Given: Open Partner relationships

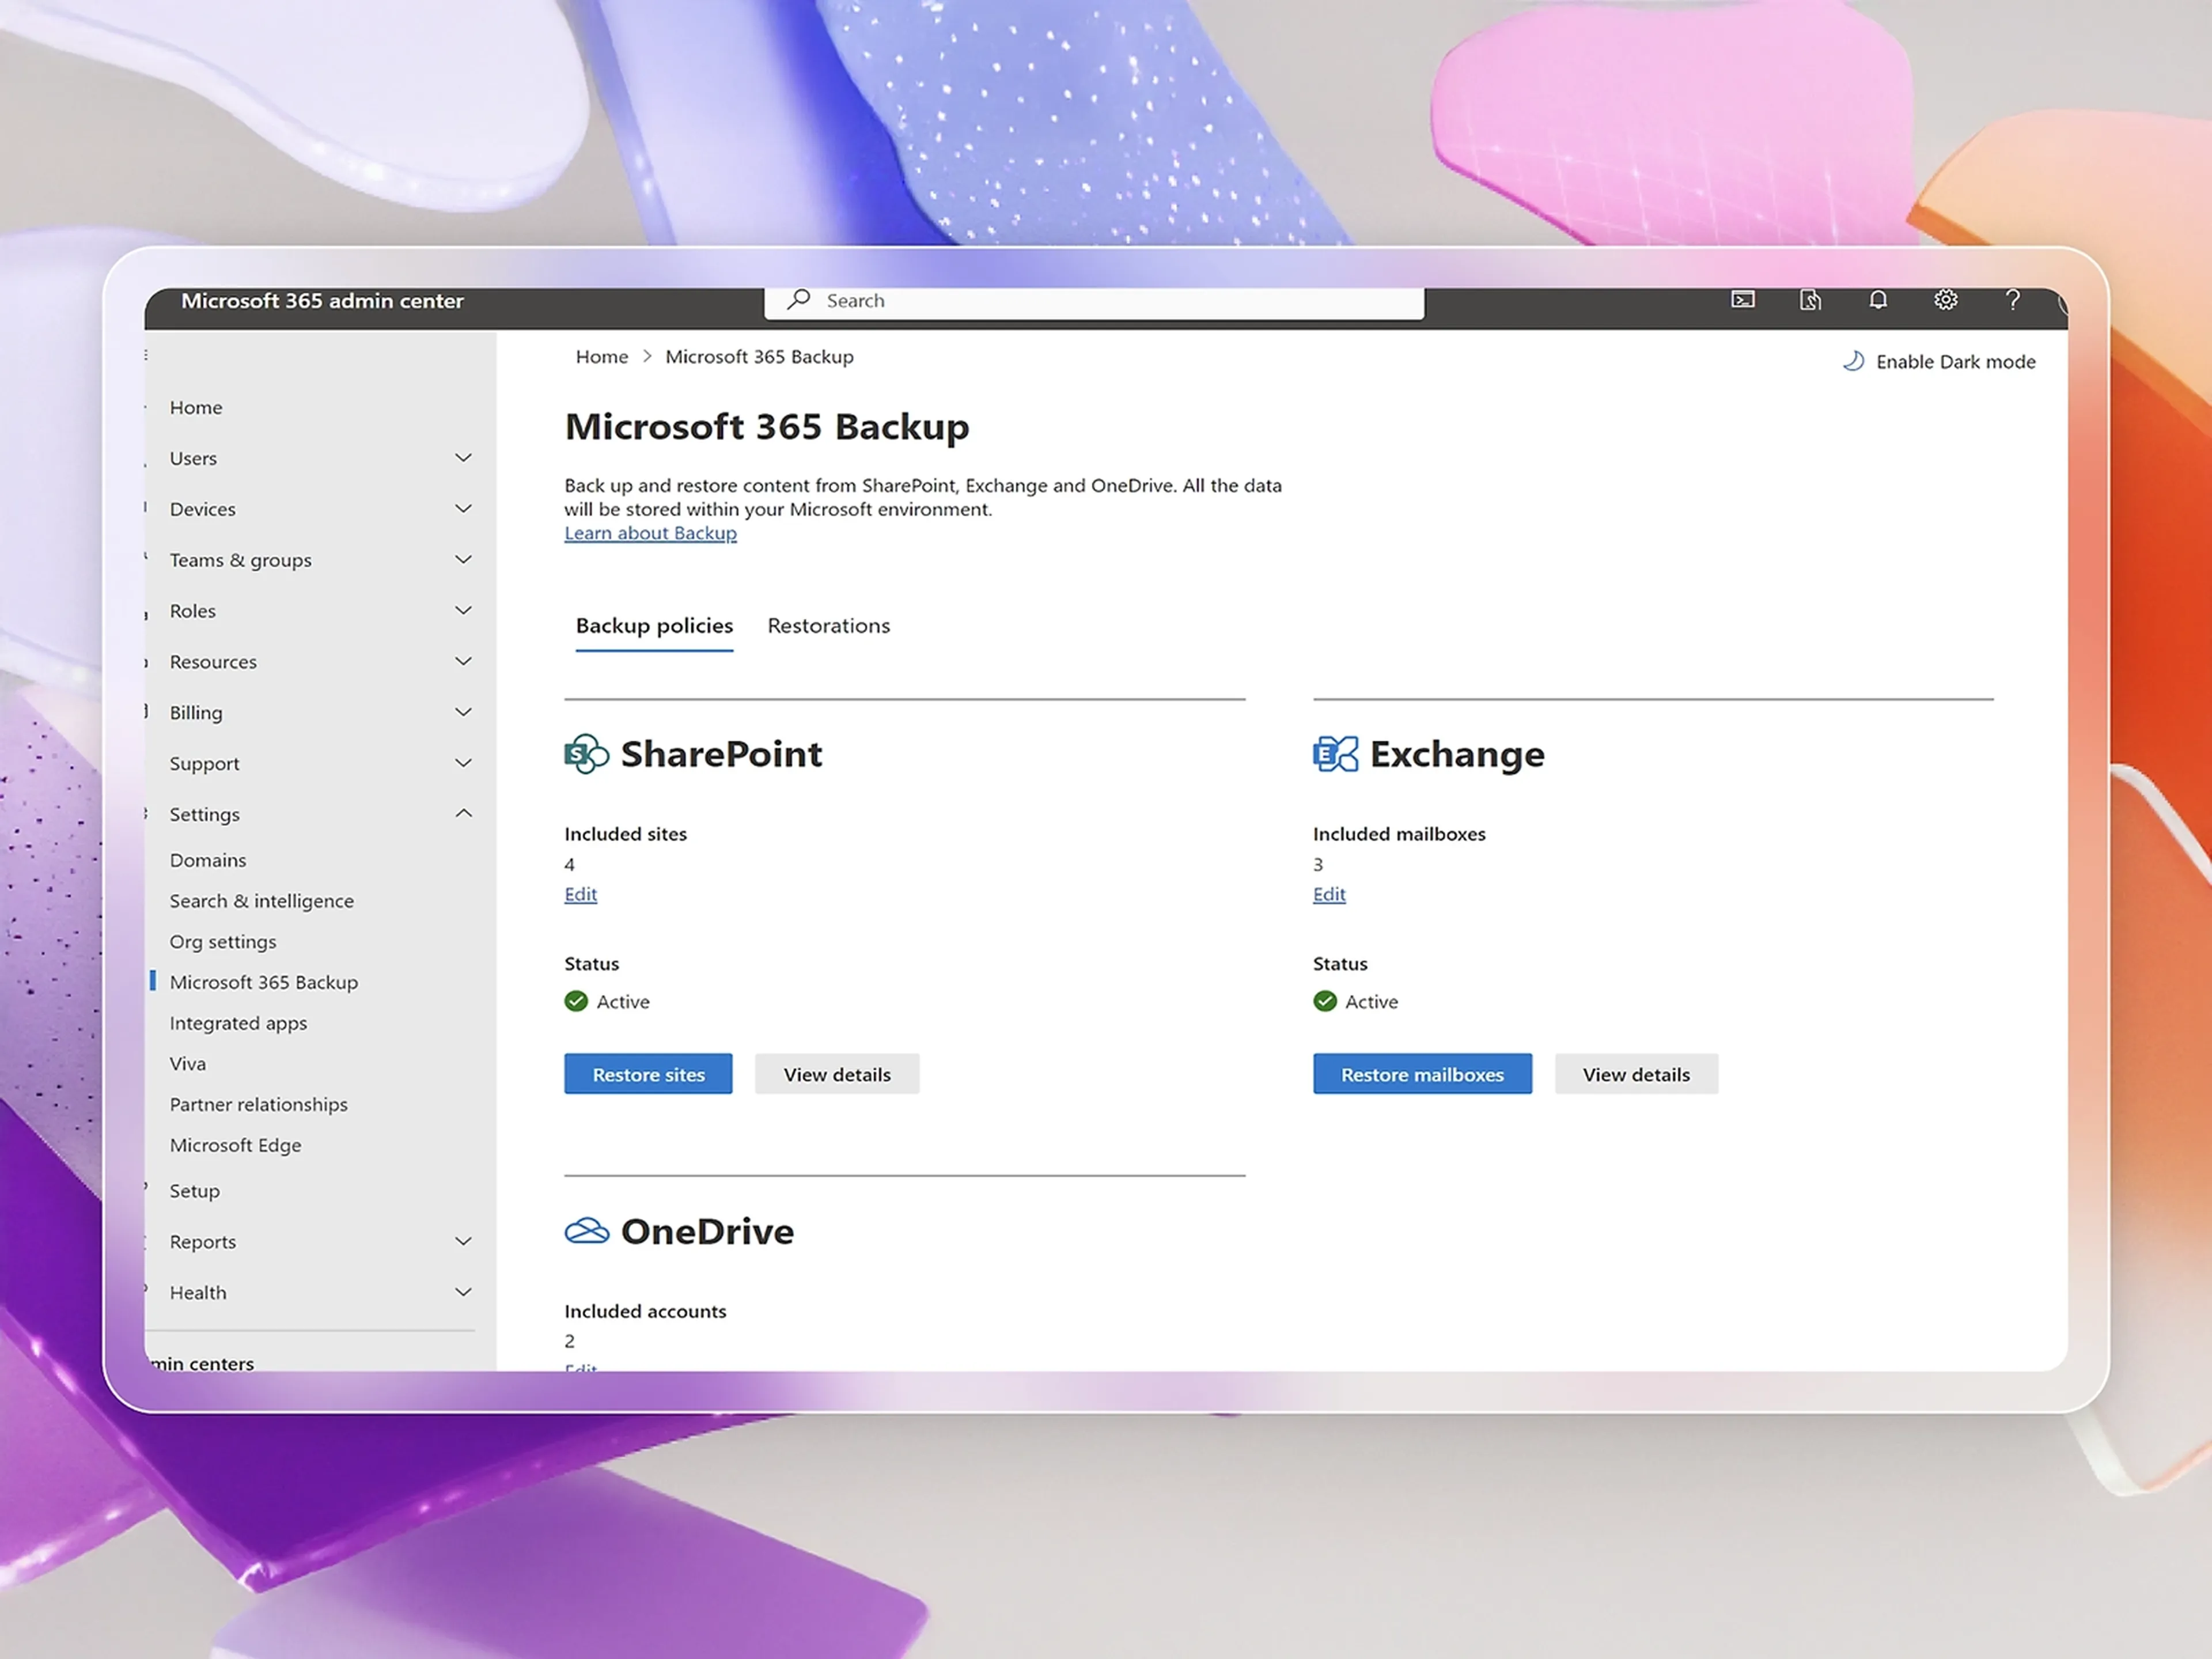Looking at the screenshot, I should point(259,1104).
